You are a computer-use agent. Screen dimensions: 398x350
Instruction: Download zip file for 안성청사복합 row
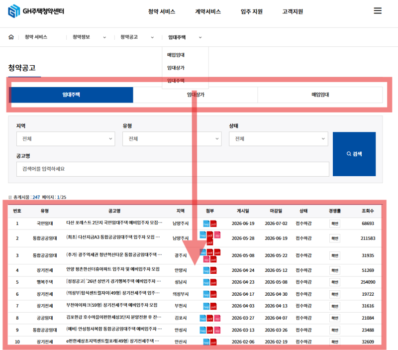(217, 330)
